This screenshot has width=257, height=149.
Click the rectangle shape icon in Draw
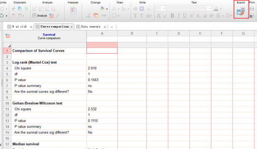coord(114,16)
